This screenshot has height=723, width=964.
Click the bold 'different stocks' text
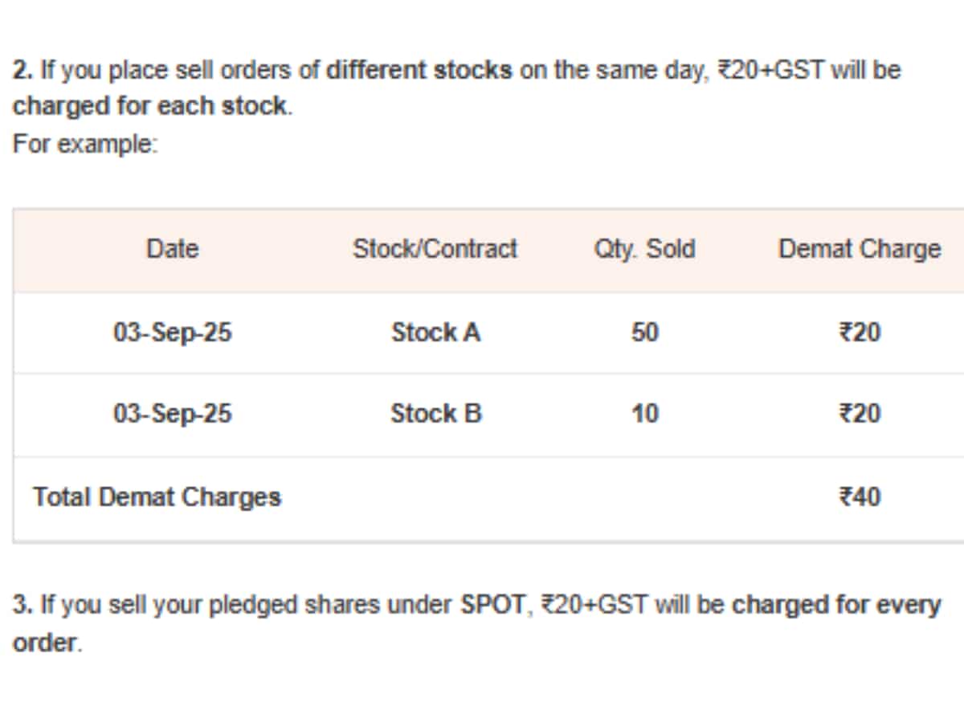click(419, 70)
